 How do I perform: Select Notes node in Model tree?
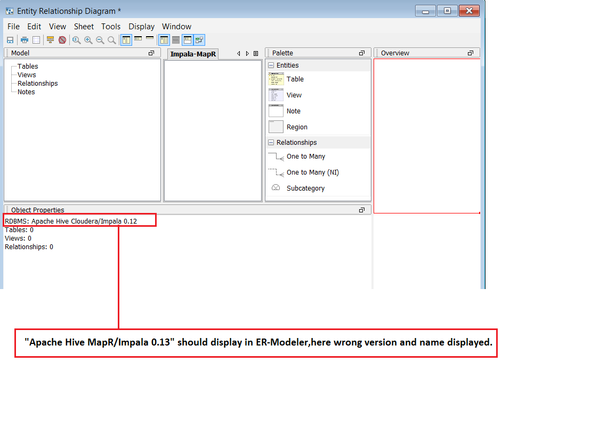click(26, 92)
